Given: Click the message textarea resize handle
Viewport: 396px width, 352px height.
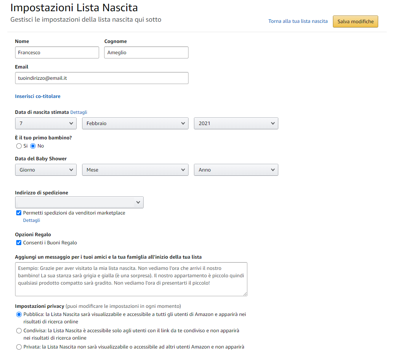Looking at the screenshot, I should click(245, 294).
